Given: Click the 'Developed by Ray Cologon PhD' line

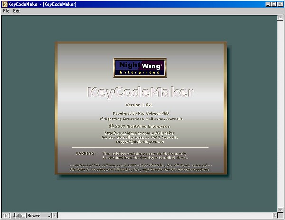Looking at the screenshot, I should 141,113.
